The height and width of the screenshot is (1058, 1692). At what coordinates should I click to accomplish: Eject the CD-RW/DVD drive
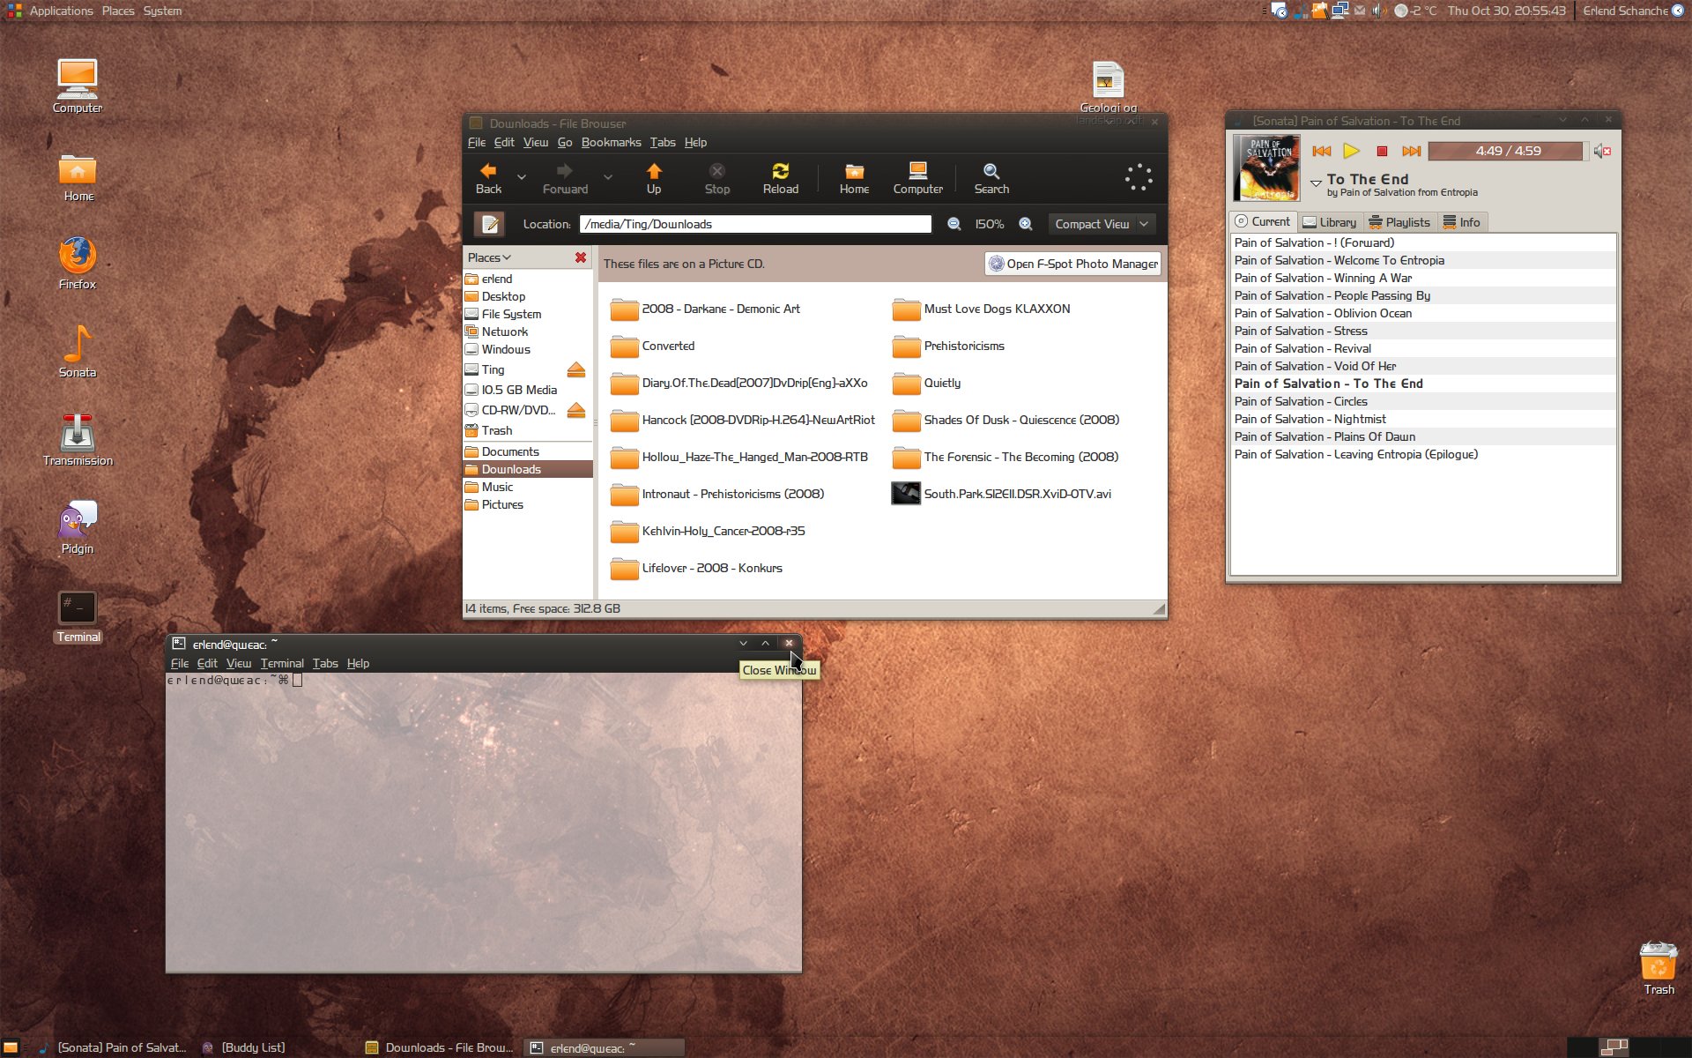(575, 410)
